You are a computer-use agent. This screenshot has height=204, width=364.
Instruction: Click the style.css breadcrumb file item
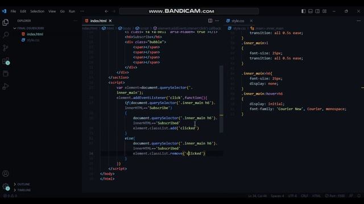click(239, 28)
